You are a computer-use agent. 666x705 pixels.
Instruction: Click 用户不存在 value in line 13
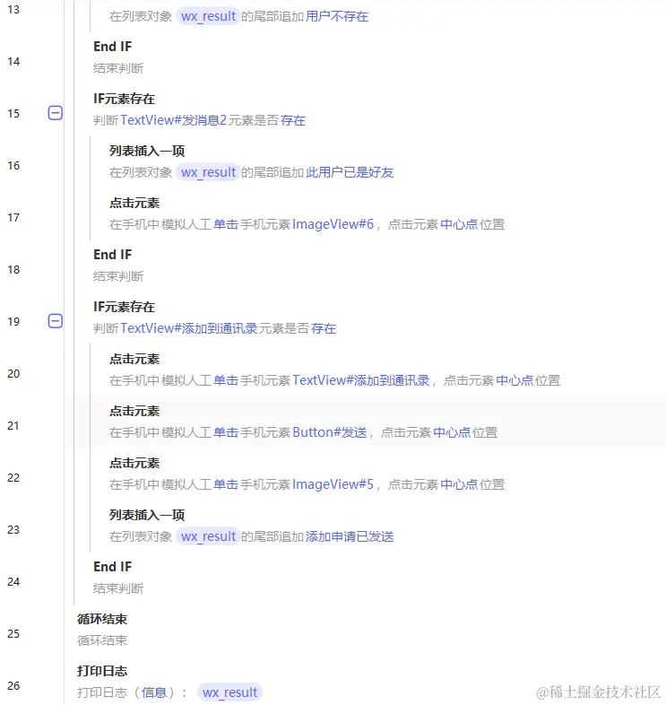coord(337,17)
